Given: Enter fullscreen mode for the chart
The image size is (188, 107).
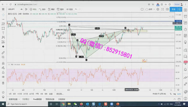Looking at the screenshot, I should click(x=162, y=9).
